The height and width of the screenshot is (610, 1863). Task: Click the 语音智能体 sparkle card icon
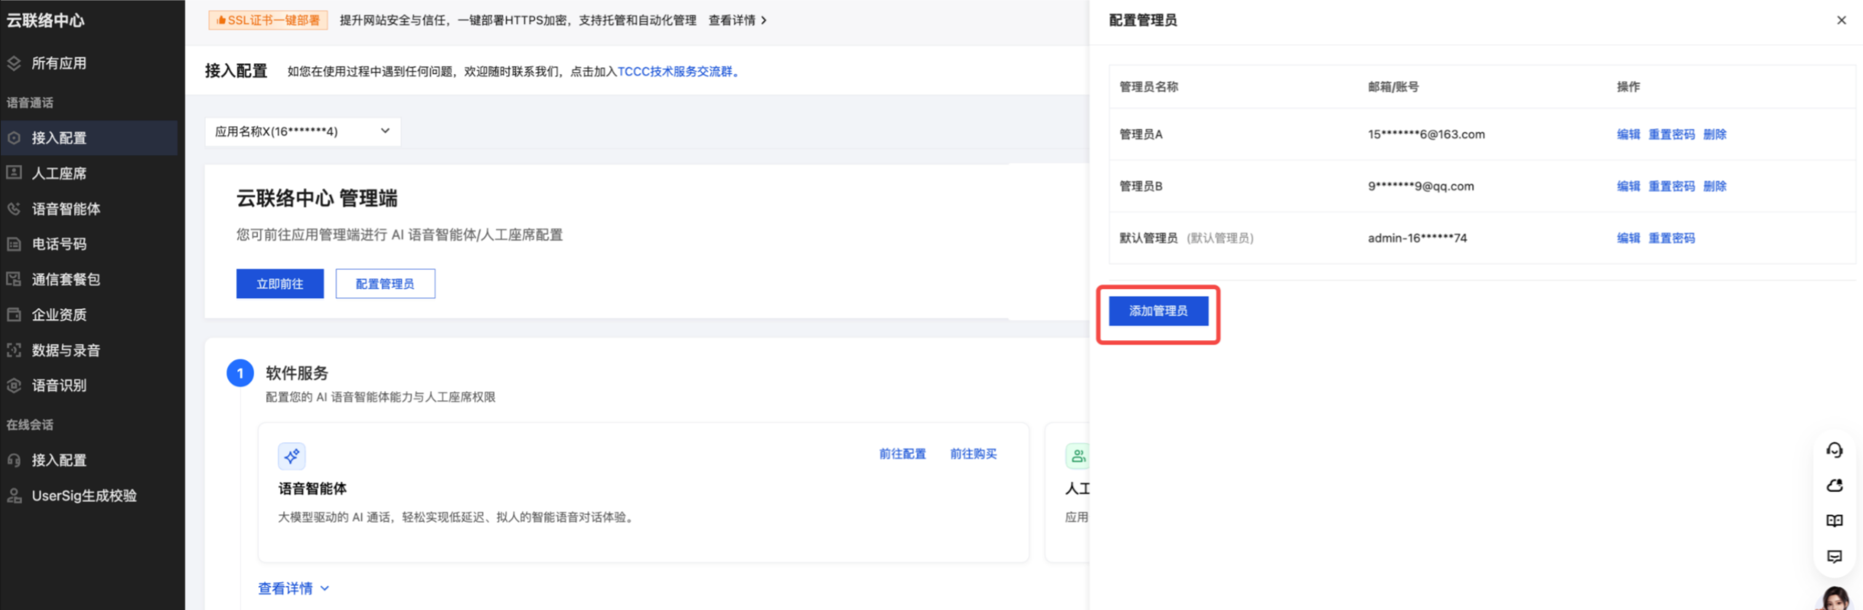pyautogui.click(x=291, y=456)
